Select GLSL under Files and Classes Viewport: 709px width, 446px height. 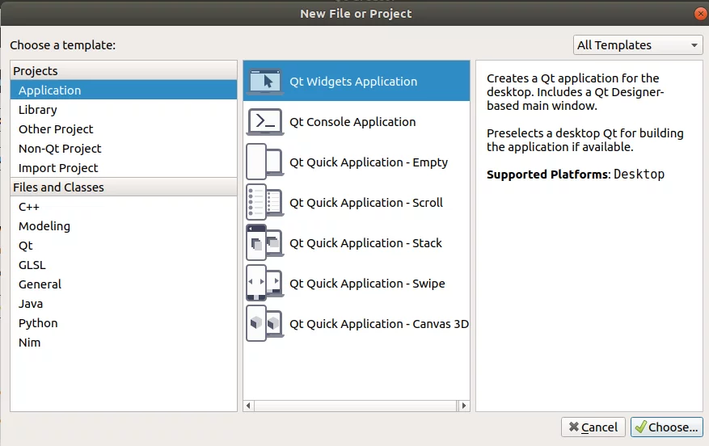coord(124,265)
